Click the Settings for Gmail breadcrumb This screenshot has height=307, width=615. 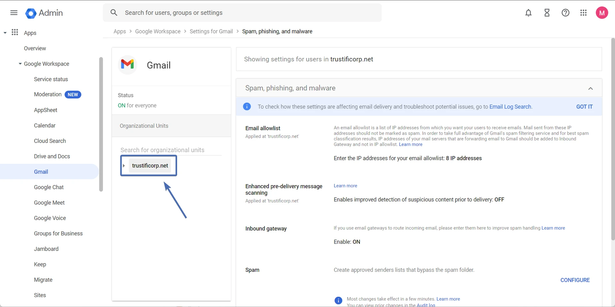[x=211, y=31]
